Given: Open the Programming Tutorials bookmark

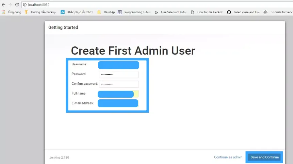Looking at the screenshot, I should coord(134,12).
